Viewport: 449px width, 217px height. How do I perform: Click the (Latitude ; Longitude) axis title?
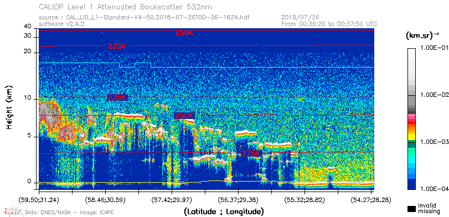(224, 212)
